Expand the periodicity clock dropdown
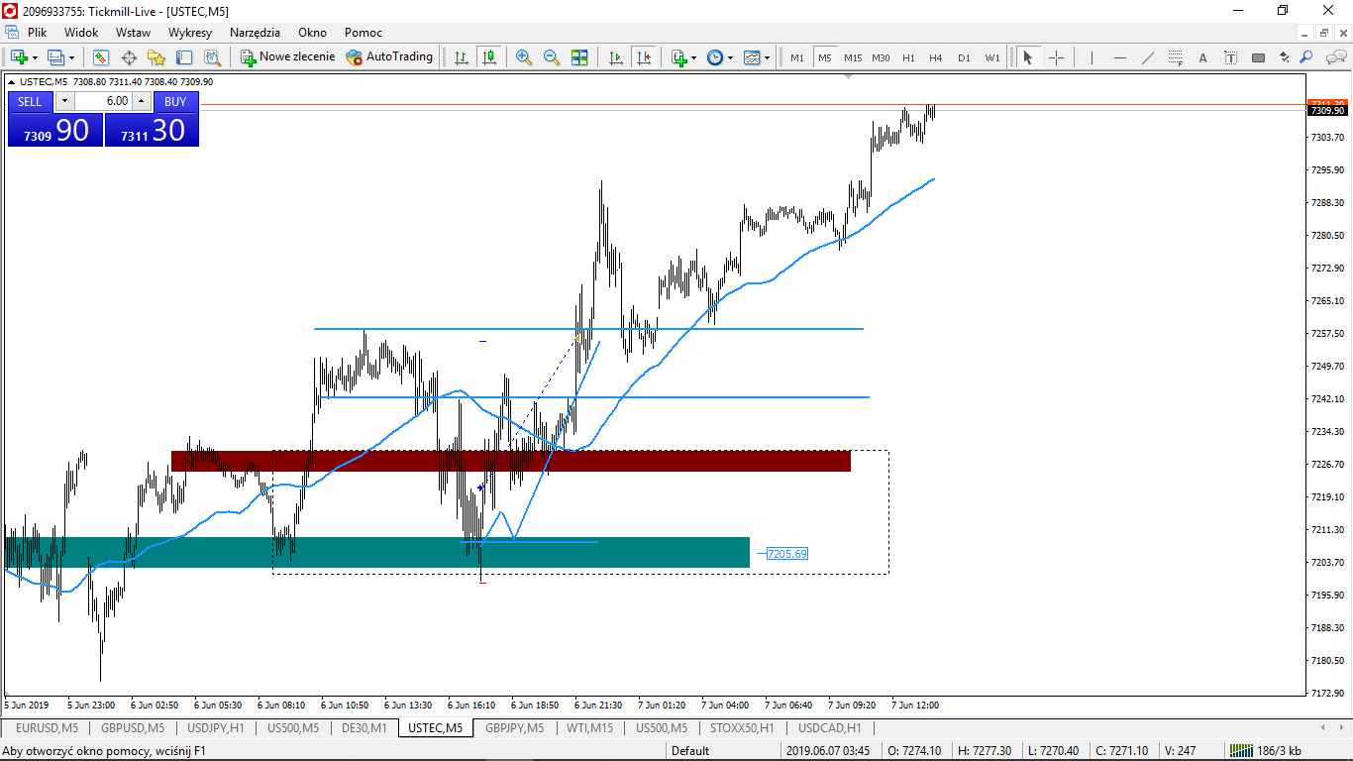Image resolution: width=1353 pixels, height=761 pixels. [x=731, y=57]
